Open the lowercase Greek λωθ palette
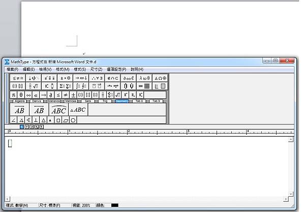This screenshot has width=305, height=212. [x=144, y=78]
